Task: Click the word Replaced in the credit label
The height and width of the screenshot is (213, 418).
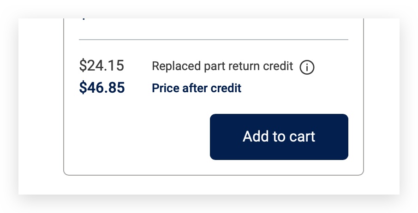Action: point(176,66)
